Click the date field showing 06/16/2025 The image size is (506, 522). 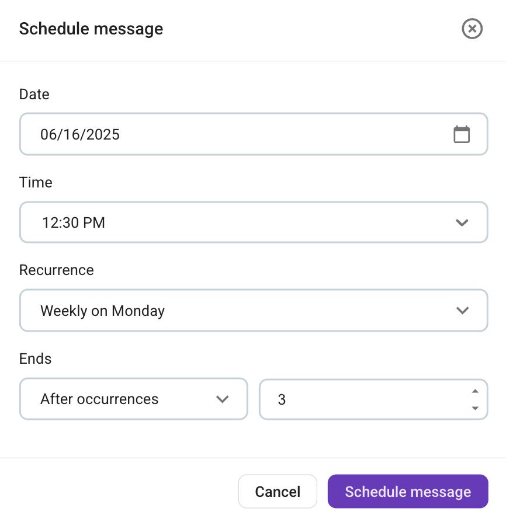[254, 134]
